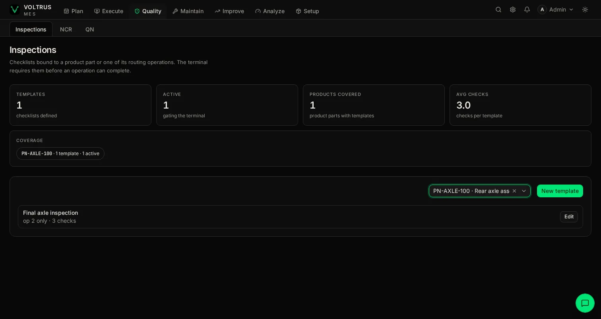
Task: Click the Avg Checks 3.0 card
Action: click(520, 105)
